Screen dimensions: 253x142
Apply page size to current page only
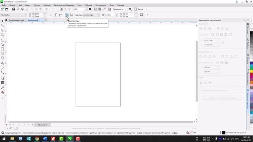coord(71,15)
